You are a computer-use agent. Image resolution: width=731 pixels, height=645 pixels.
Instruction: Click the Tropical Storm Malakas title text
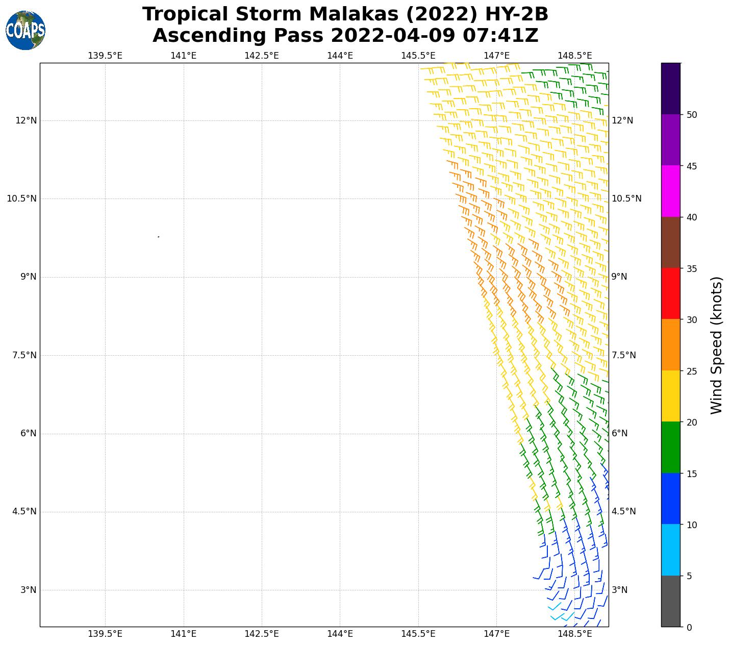pyautogui.click(x=345, y=14)
